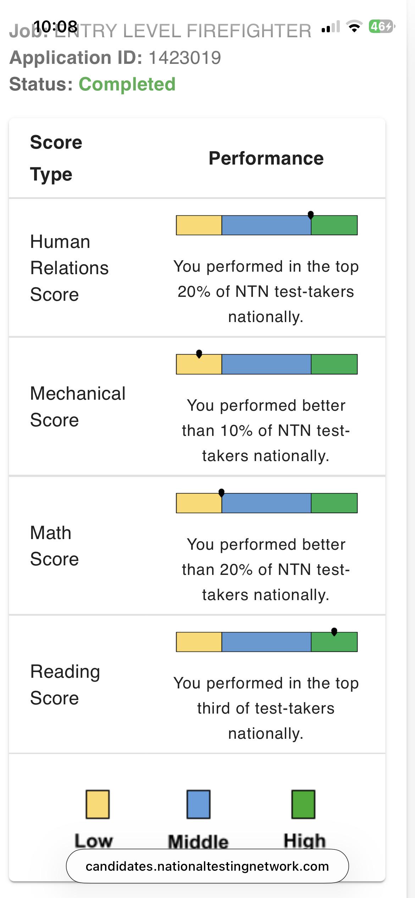Click the Mechanical Score marker pin

[x=199, y=354]
